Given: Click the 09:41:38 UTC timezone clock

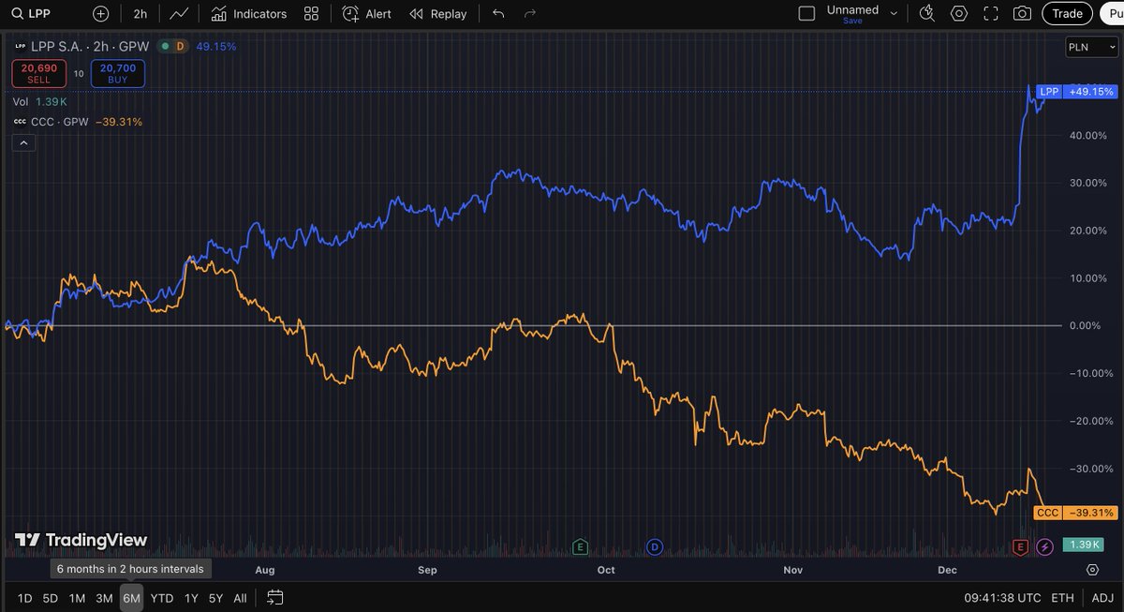Looking at the screenshot, I should 1001,597.
